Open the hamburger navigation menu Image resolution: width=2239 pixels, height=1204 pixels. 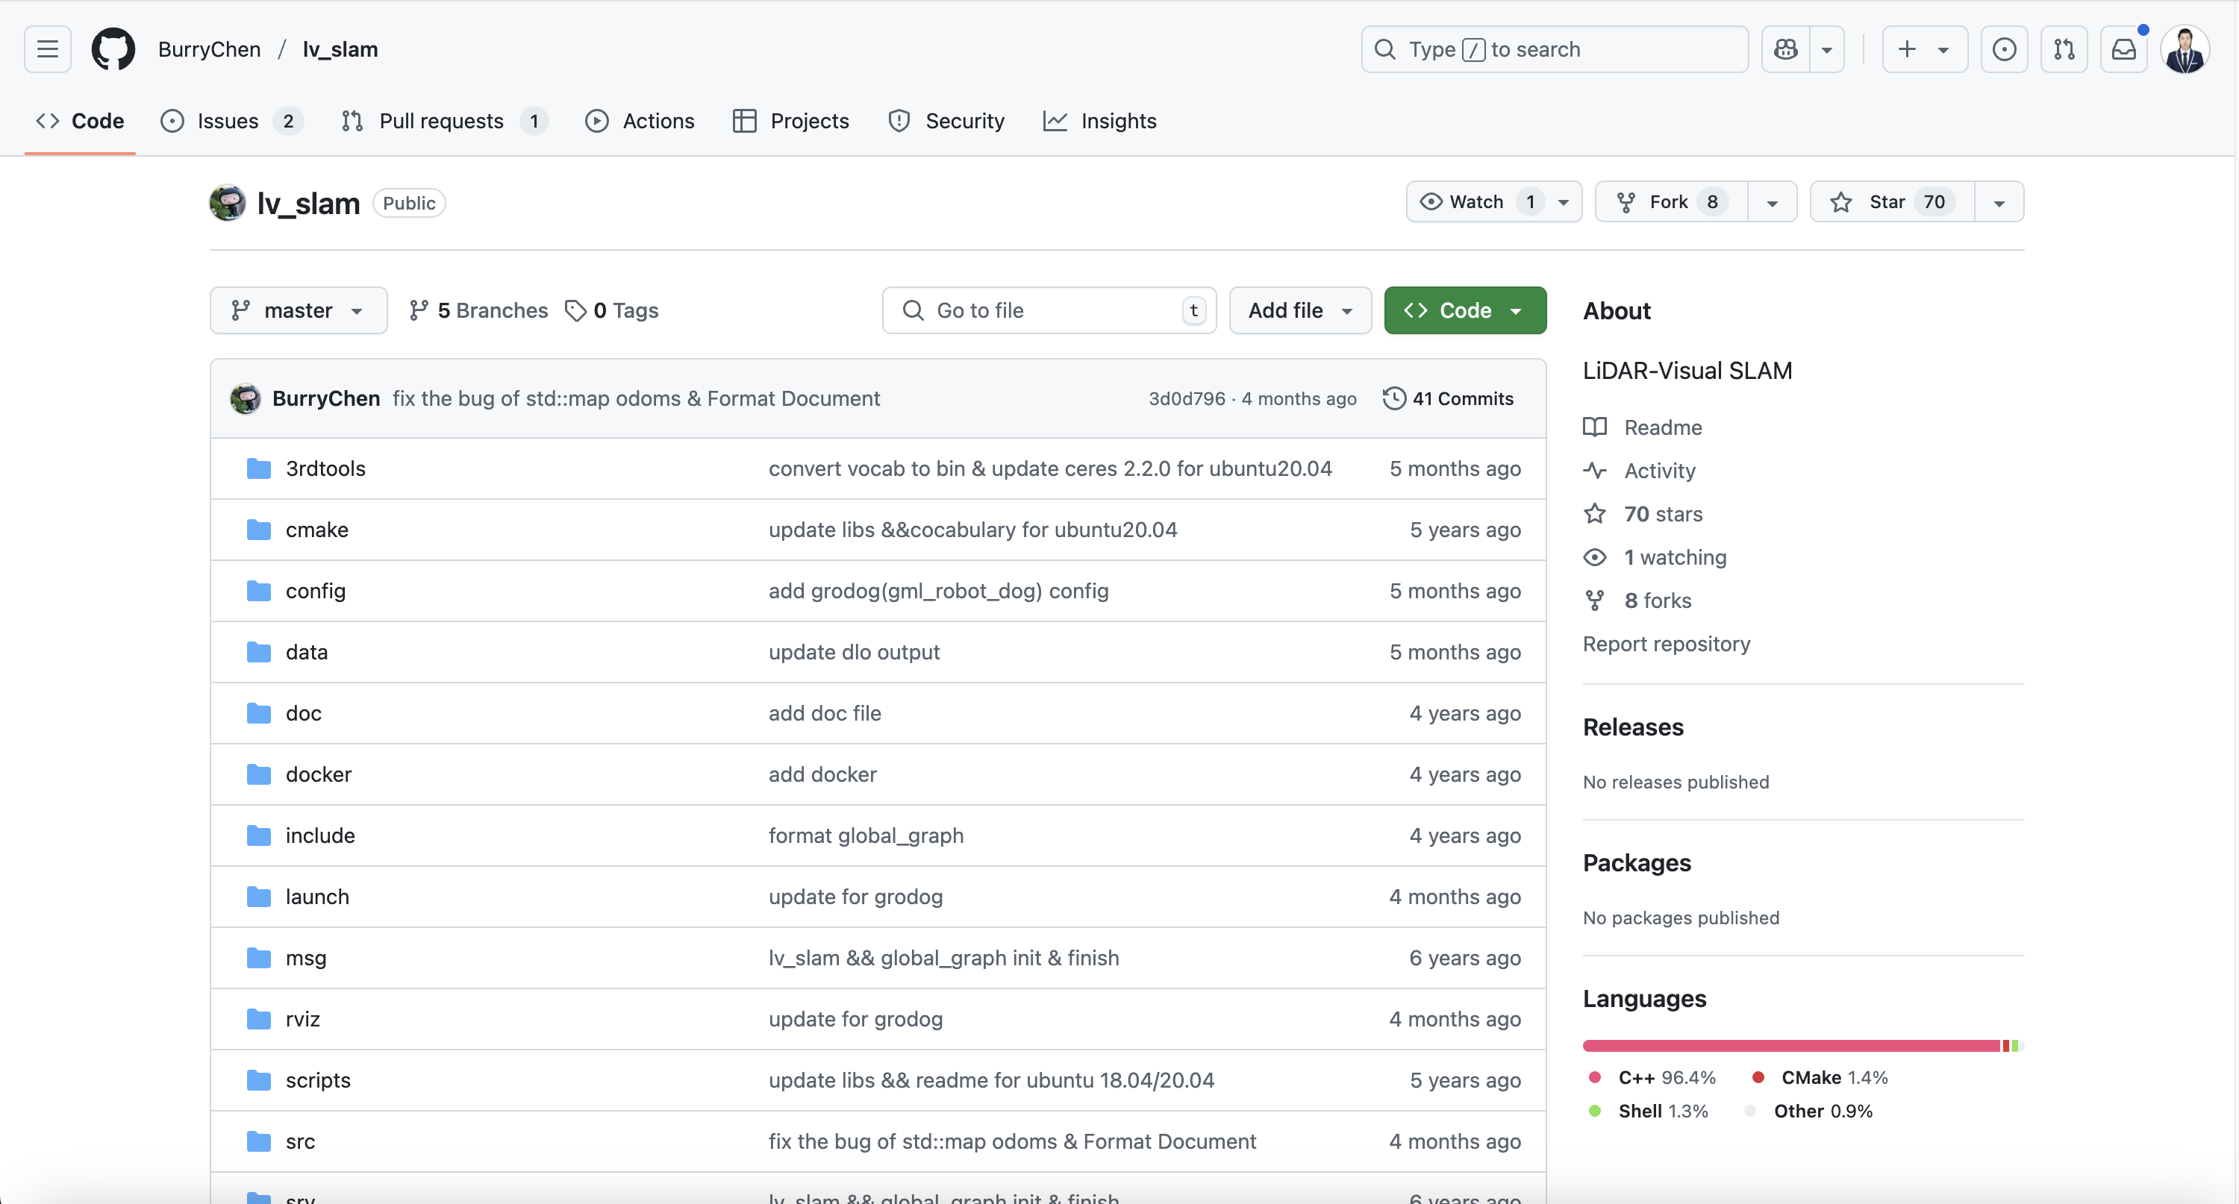click(x=47, y=49)
